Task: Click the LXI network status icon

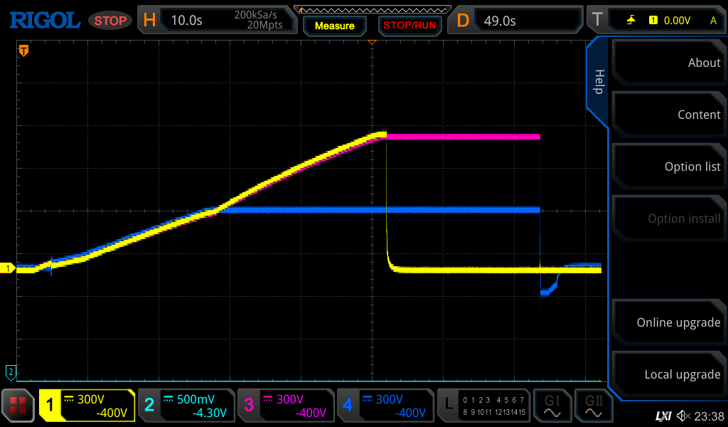Action: 663,416
